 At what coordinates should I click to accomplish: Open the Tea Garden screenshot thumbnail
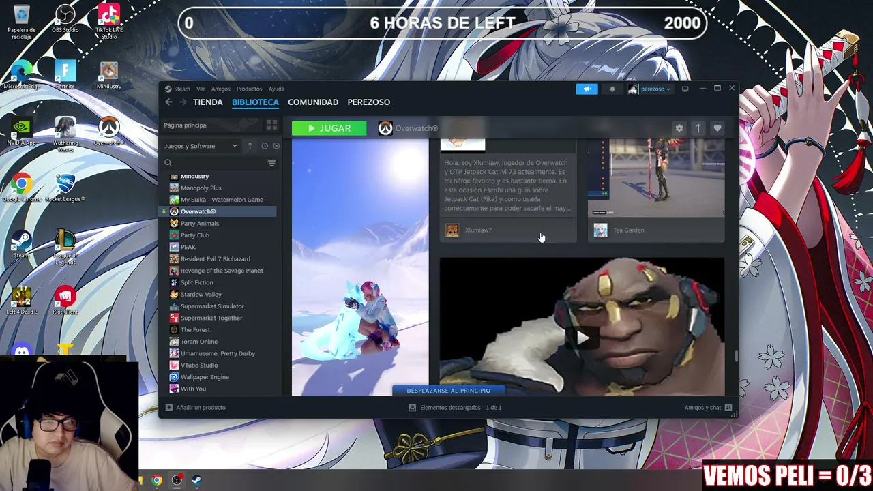pos(656,177)
